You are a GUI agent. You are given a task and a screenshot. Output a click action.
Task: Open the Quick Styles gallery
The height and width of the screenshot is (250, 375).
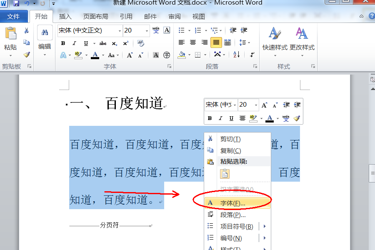(x=275, y=41)
